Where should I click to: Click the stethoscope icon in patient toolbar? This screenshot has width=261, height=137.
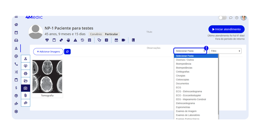pyautogui.click(x=99, y=40)
